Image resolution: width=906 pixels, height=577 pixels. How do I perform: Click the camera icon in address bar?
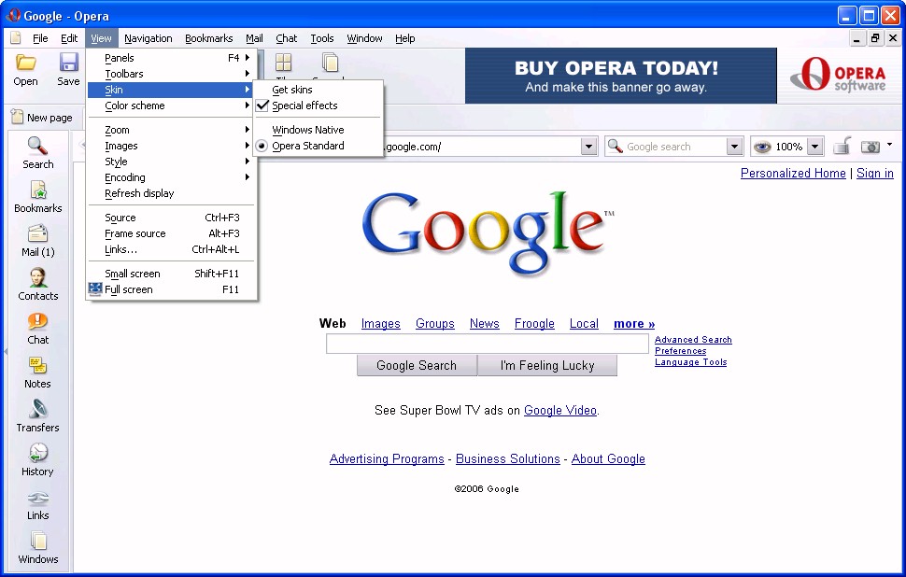tap(871, 147)
